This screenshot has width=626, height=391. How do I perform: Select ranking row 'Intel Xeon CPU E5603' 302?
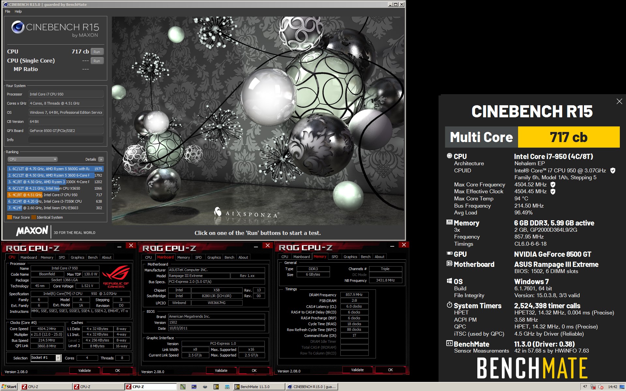click(x=55, y=208)
